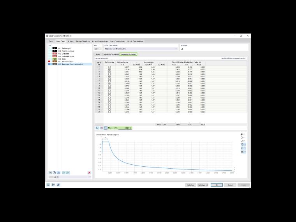Switch to the Response Spectrum sub-tab

coord(111,55)
